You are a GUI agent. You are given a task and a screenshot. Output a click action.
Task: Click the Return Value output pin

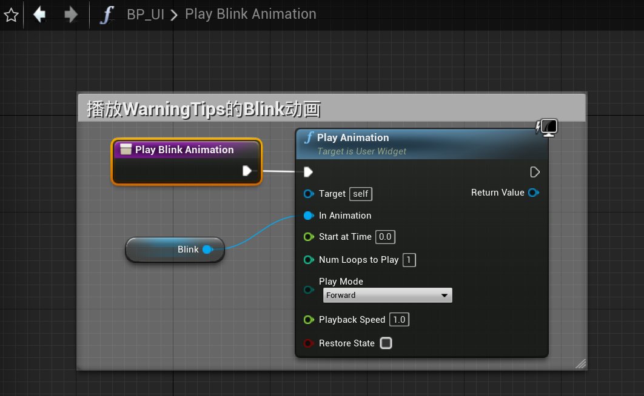coord(534,193)
